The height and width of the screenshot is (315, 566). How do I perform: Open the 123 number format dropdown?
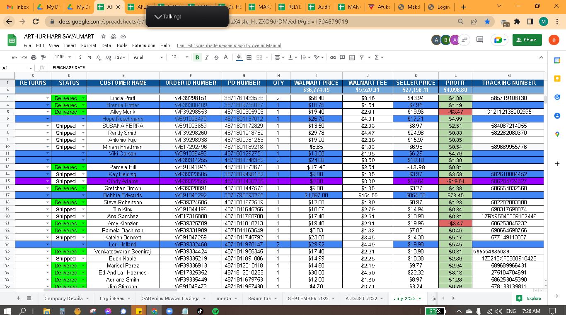pyautogui.click(x=119, y=57)
